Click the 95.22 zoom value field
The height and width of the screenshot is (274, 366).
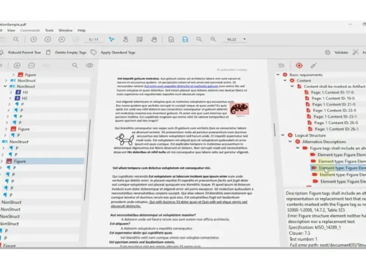pyautogui.click(x=231, y=40)
